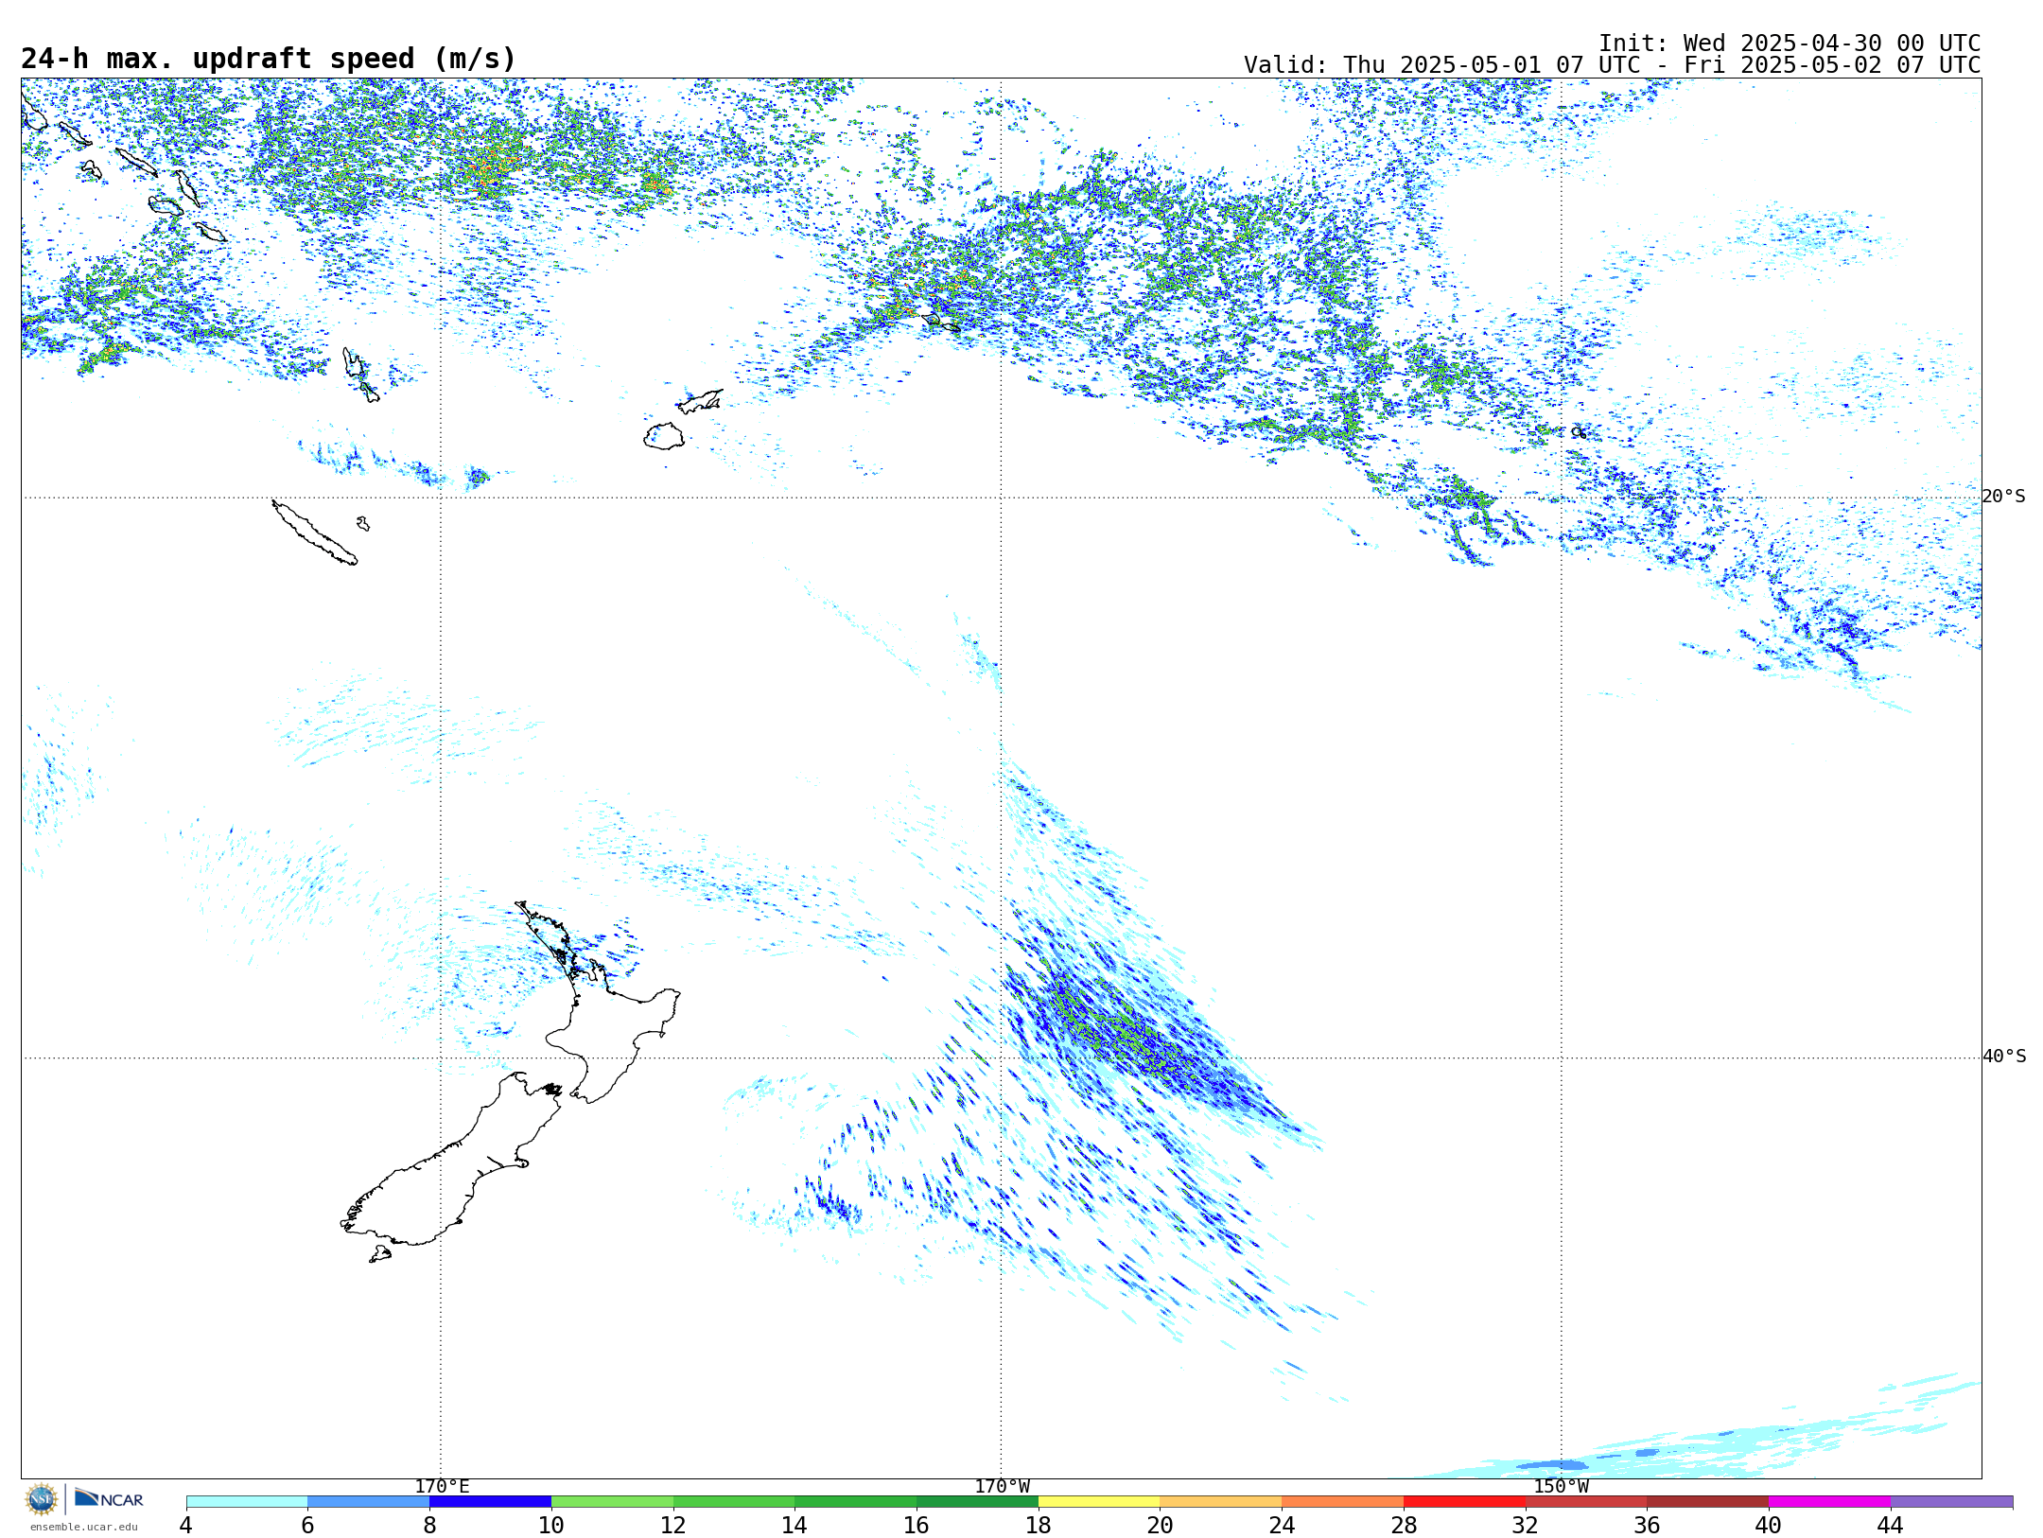Click the bright red 28-32 colorbar segment

[x=1464, y=1501]
